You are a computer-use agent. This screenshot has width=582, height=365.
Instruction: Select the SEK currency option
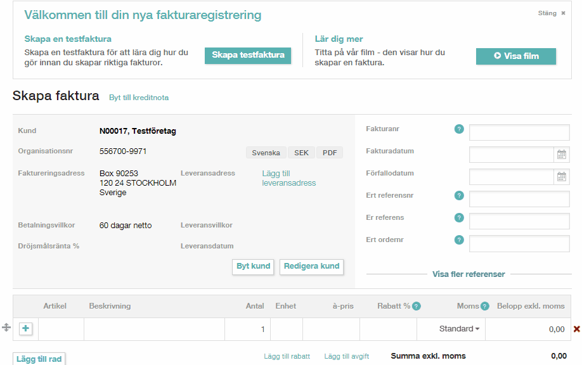(x=301, y=153)
